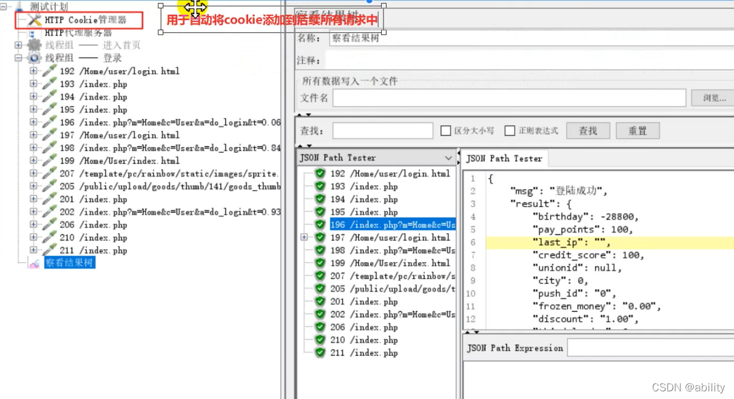Click the "unionid": null JSON line
Screen dimensions: 734x399
pyautogui.click(x=576, y=268)
